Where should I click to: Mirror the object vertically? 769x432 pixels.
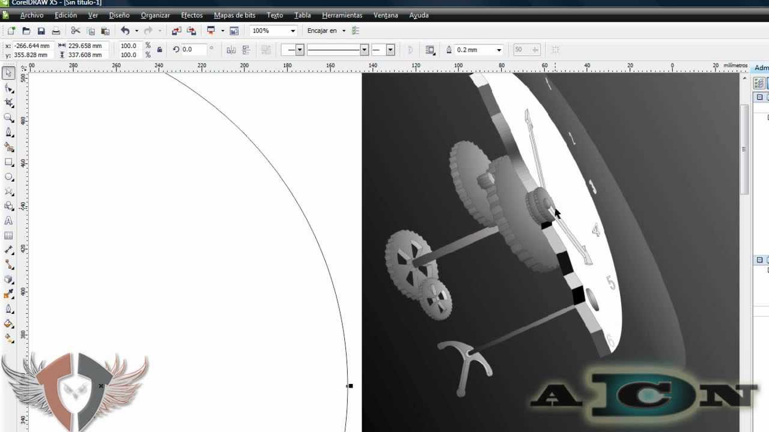(x=246, y=50)
